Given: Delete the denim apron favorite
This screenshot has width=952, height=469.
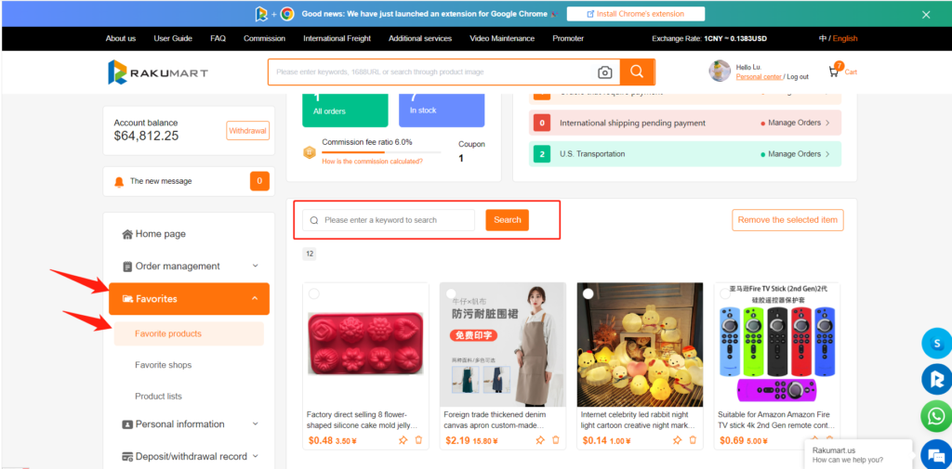Looking at the screenshot, I should (x=556, y=440).
